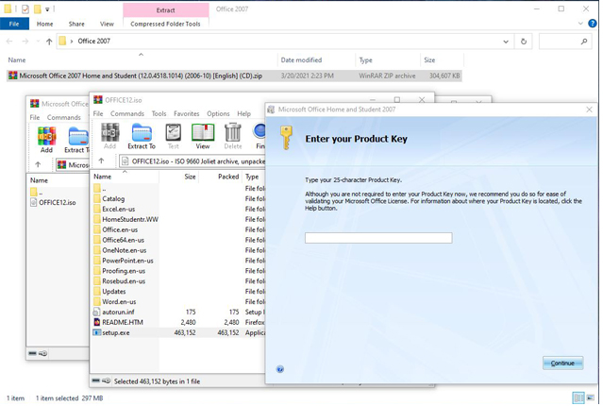Screen dimensions: 603x406
Task: Open File tab in Explorer ribbon
Action: click(14, 24)
